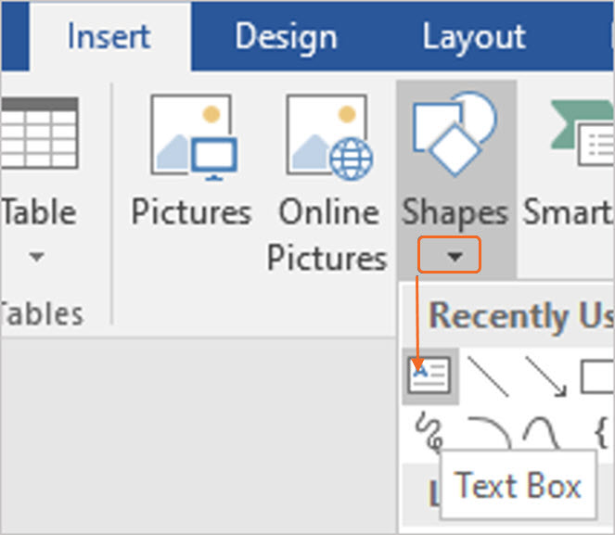Click the Table label text

coord(38,212)
